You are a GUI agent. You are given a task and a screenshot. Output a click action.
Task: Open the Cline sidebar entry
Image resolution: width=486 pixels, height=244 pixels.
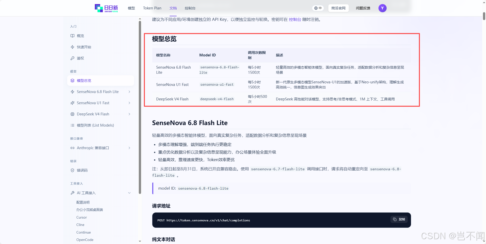pos(80,225)
